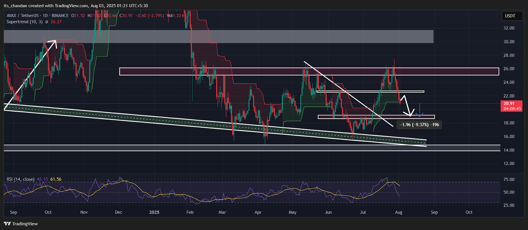Click the Dec label on time axis

[118, 212]
